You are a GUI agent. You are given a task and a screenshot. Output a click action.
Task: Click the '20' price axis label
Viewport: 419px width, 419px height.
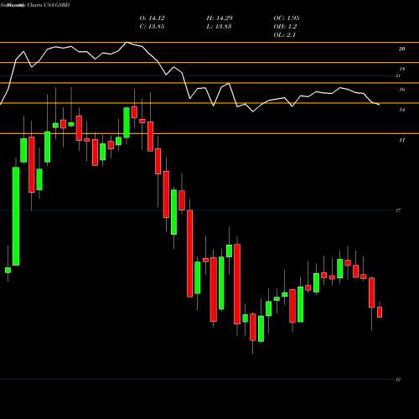click(x=401, y=49)
